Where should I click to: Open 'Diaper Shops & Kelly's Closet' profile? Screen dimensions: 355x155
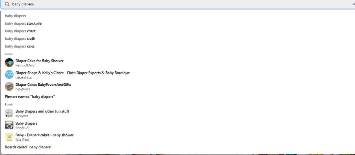point(72,73)
